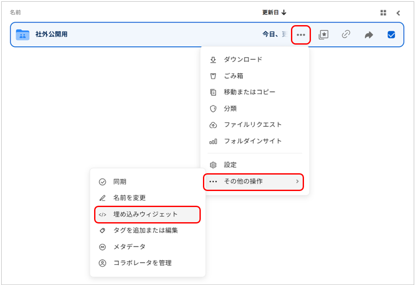Open フォルダインサイト menu item

(x=252, y=141)
